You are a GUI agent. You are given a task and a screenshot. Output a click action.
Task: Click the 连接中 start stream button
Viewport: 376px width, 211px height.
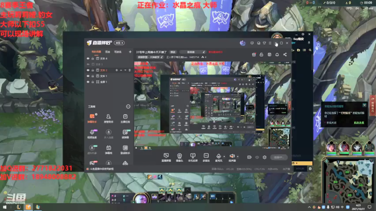pyautogui.click(x=279, y=158)
